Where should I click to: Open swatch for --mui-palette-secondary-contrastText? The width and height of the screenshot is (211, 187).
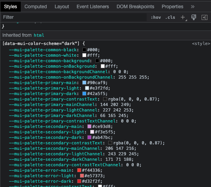[110, 143]
